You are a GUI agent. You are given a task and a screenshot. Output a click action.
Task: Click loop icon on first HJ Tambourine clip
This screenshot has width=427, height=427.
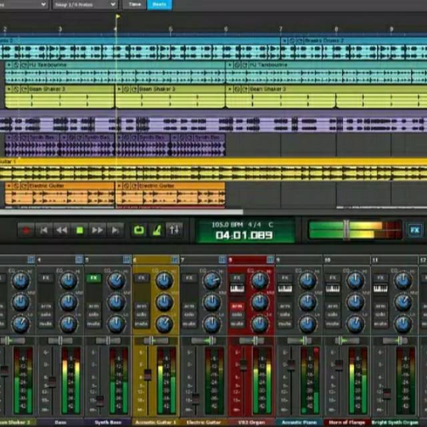tap(25, 65)
